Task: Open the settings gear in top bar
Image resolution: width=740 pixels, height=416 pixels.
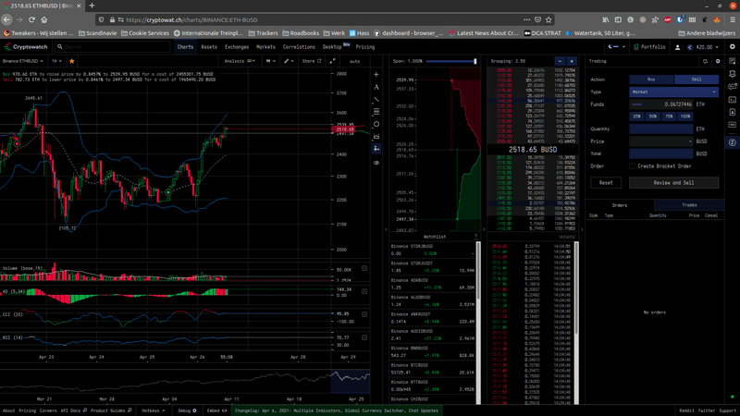Action: (732, 47)
